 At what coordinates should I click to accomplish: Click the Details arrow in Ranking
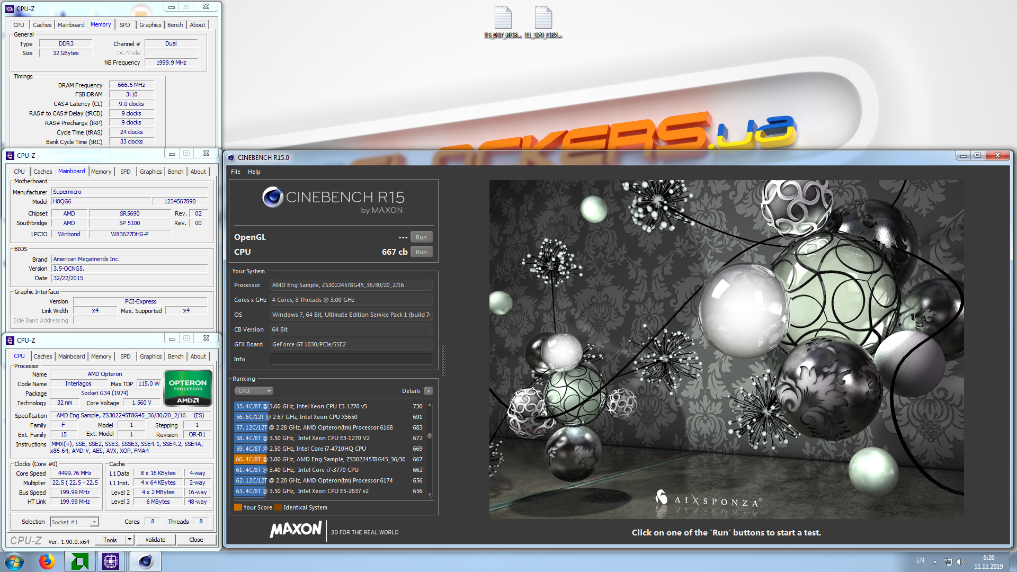tap(429, 391)
